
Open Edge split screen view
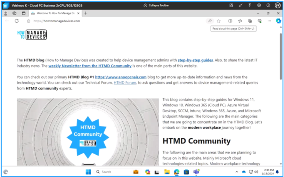(x=230, y=21)
